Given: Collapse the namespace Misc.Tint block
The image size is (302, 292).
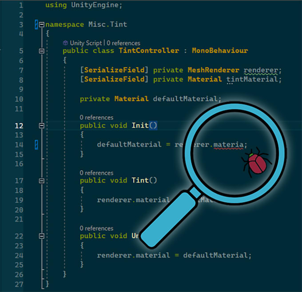Looking at the screenshot, I should tap(42, 24).
